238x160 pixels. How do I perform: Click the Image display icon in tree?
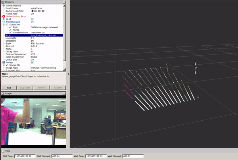click(4, 62)
